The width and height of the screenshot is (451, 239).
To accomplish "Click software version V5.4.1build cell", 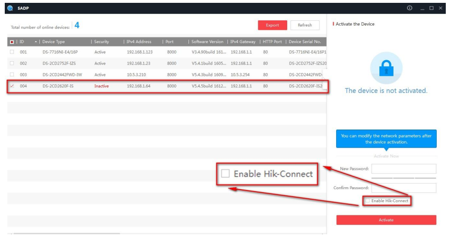I will (209, 63).
